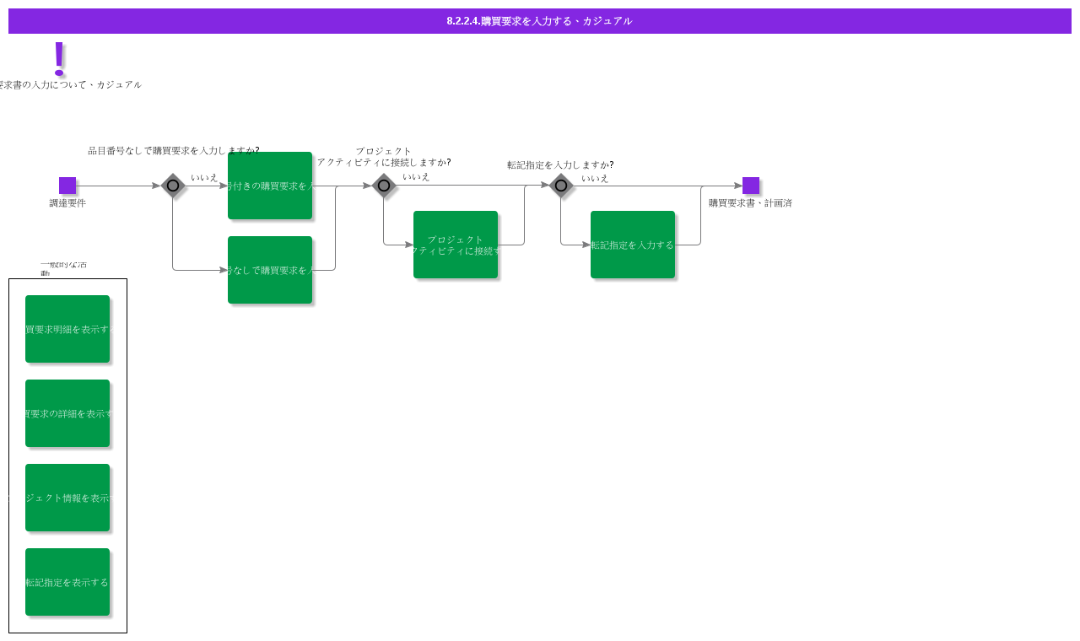Screen dimensions: 1080x641
Task: Click the purple exclamation mark icon
Action: tap(59, 57)
